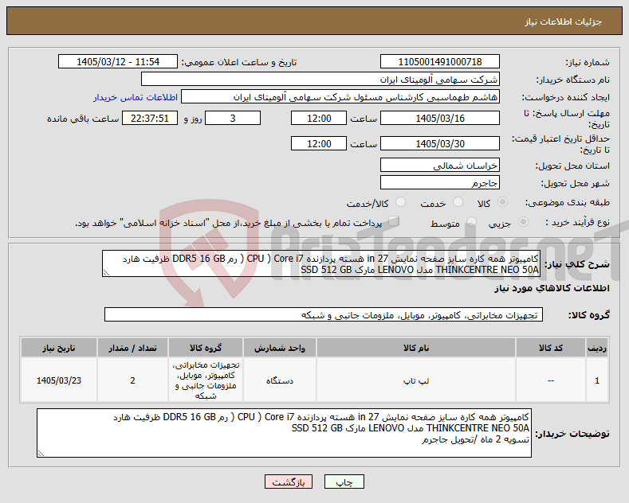The height and width of the screenshot is (503, 629).
Task: Click the تاریخ نیاز column header
Action: tap(59, 348)
